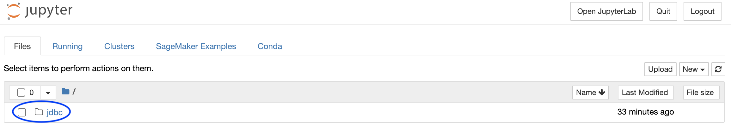
Task: Click the Jupyter logo icon
Action: click(14, 11)
